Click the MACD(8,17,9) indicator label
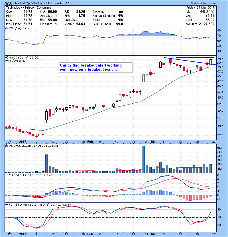 pyautogui.click(x=20, y=175)
